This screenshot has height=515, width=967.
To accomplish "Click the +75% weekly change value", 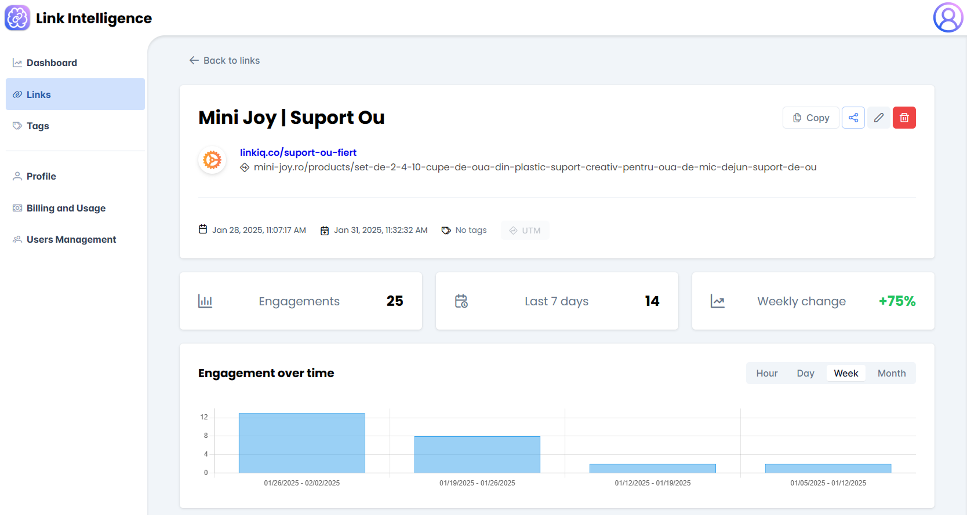I will [x=897, y=301].
